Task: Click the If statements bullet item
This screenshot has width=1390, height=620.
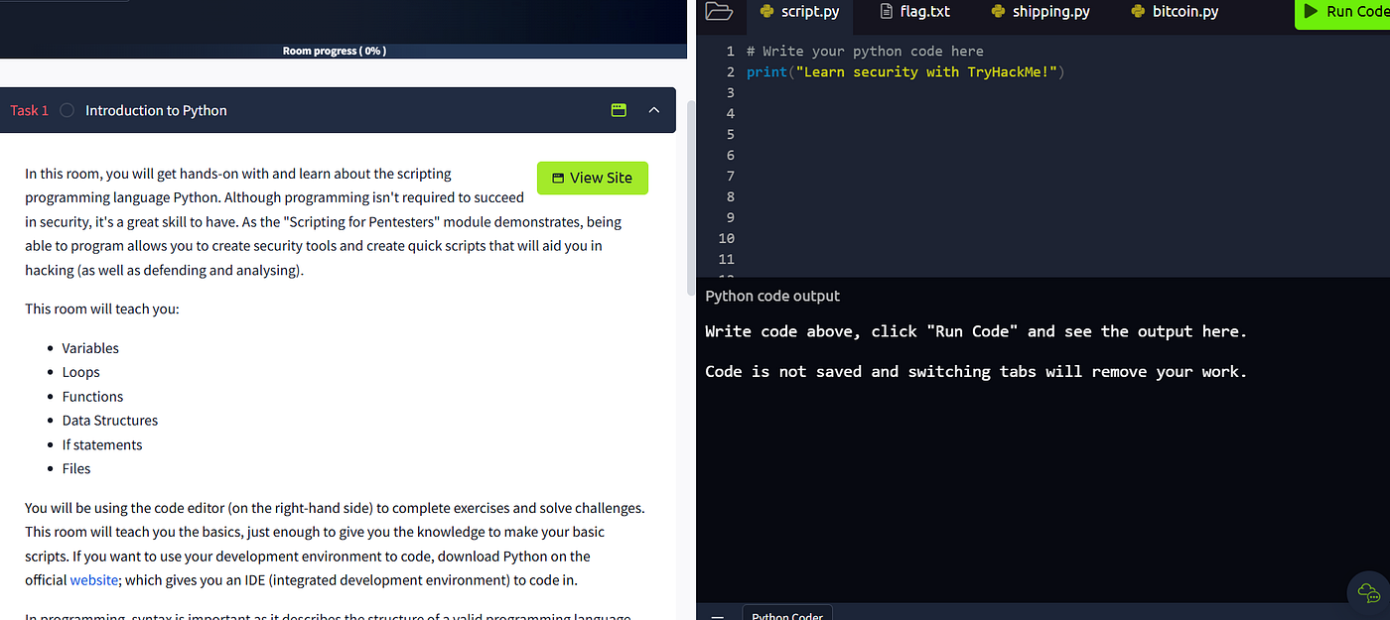Action: click(x=102, y=444)
